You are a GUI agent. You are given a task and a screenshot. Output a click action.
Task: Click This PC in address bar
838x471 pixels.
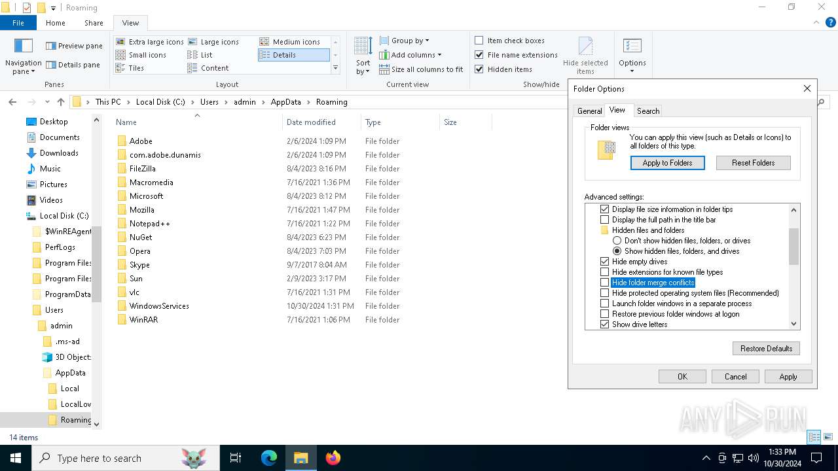click(x=108, y=102)
